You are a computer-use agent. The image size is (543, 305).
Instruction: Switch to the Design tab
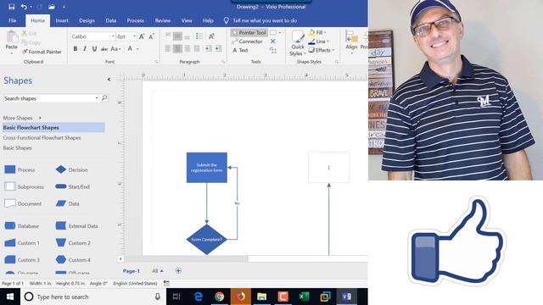click(x=87, y=20)
